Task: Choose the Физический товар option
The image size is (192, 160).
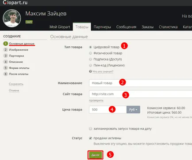Action: [x=90, y=53]
